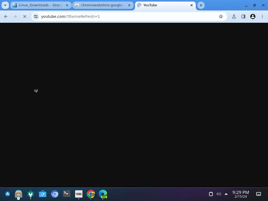Close the YouTube tab
Screen dimensions: 268x201
191,5
